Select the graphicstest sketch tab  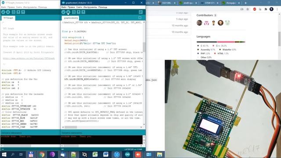click(71, 18)
